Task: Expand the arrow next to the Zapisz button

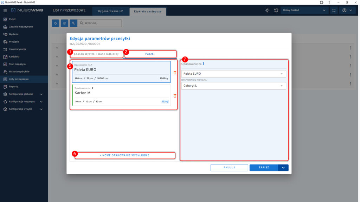Action: coord(283,168)
